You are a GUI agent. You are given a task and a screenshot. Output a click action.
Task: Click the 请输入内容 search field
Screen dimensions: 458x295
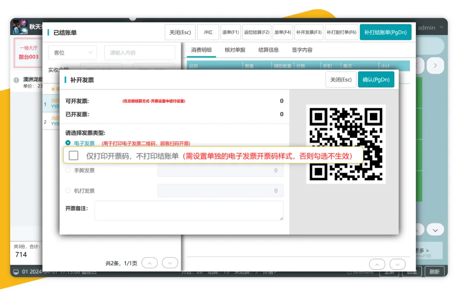tap(140, 52)
